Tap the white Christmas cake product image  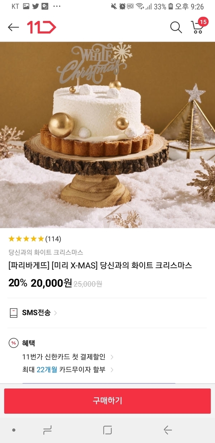click(x=107, y=135)
